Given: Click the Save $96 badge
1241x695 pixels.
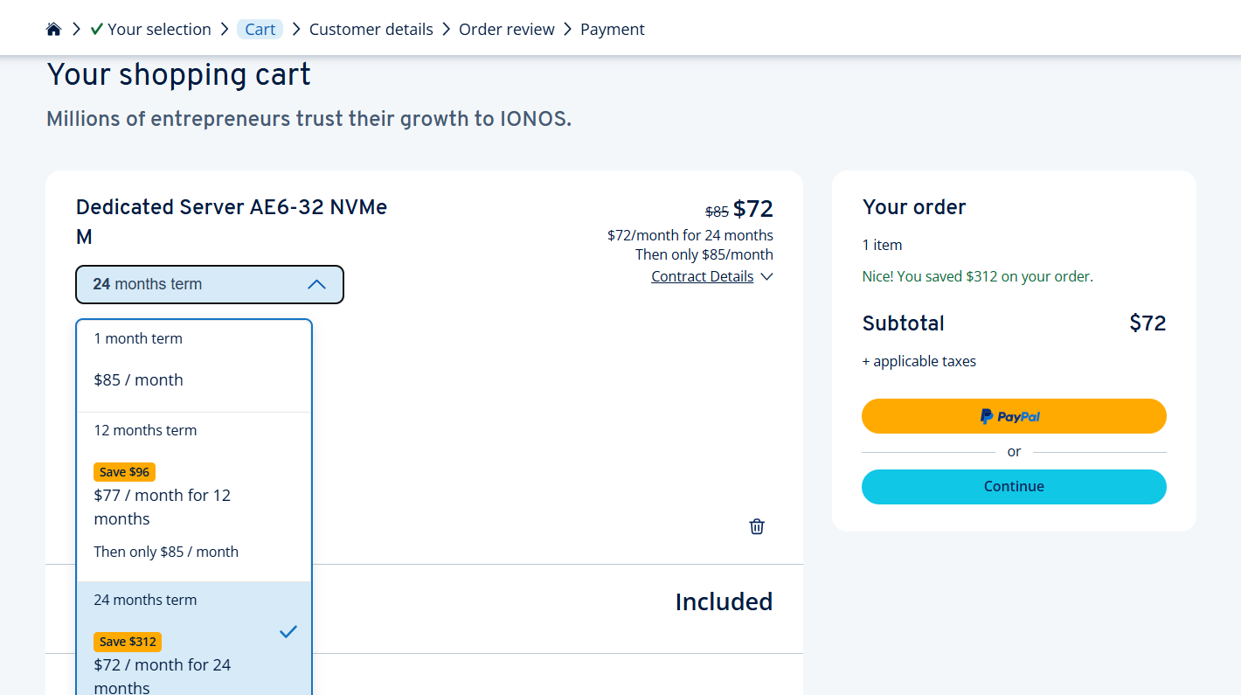Looking at the screenshot, I should point(124,472).
